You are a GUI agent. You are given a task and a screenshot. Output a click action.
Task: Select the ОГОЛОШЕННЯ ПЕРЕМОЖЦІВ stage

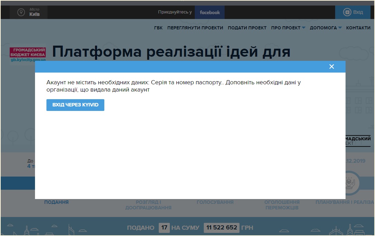(282, 205)
